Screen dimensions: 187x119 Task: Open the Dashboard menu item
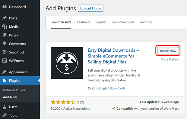pyautogui.click(x=17, y=7)
